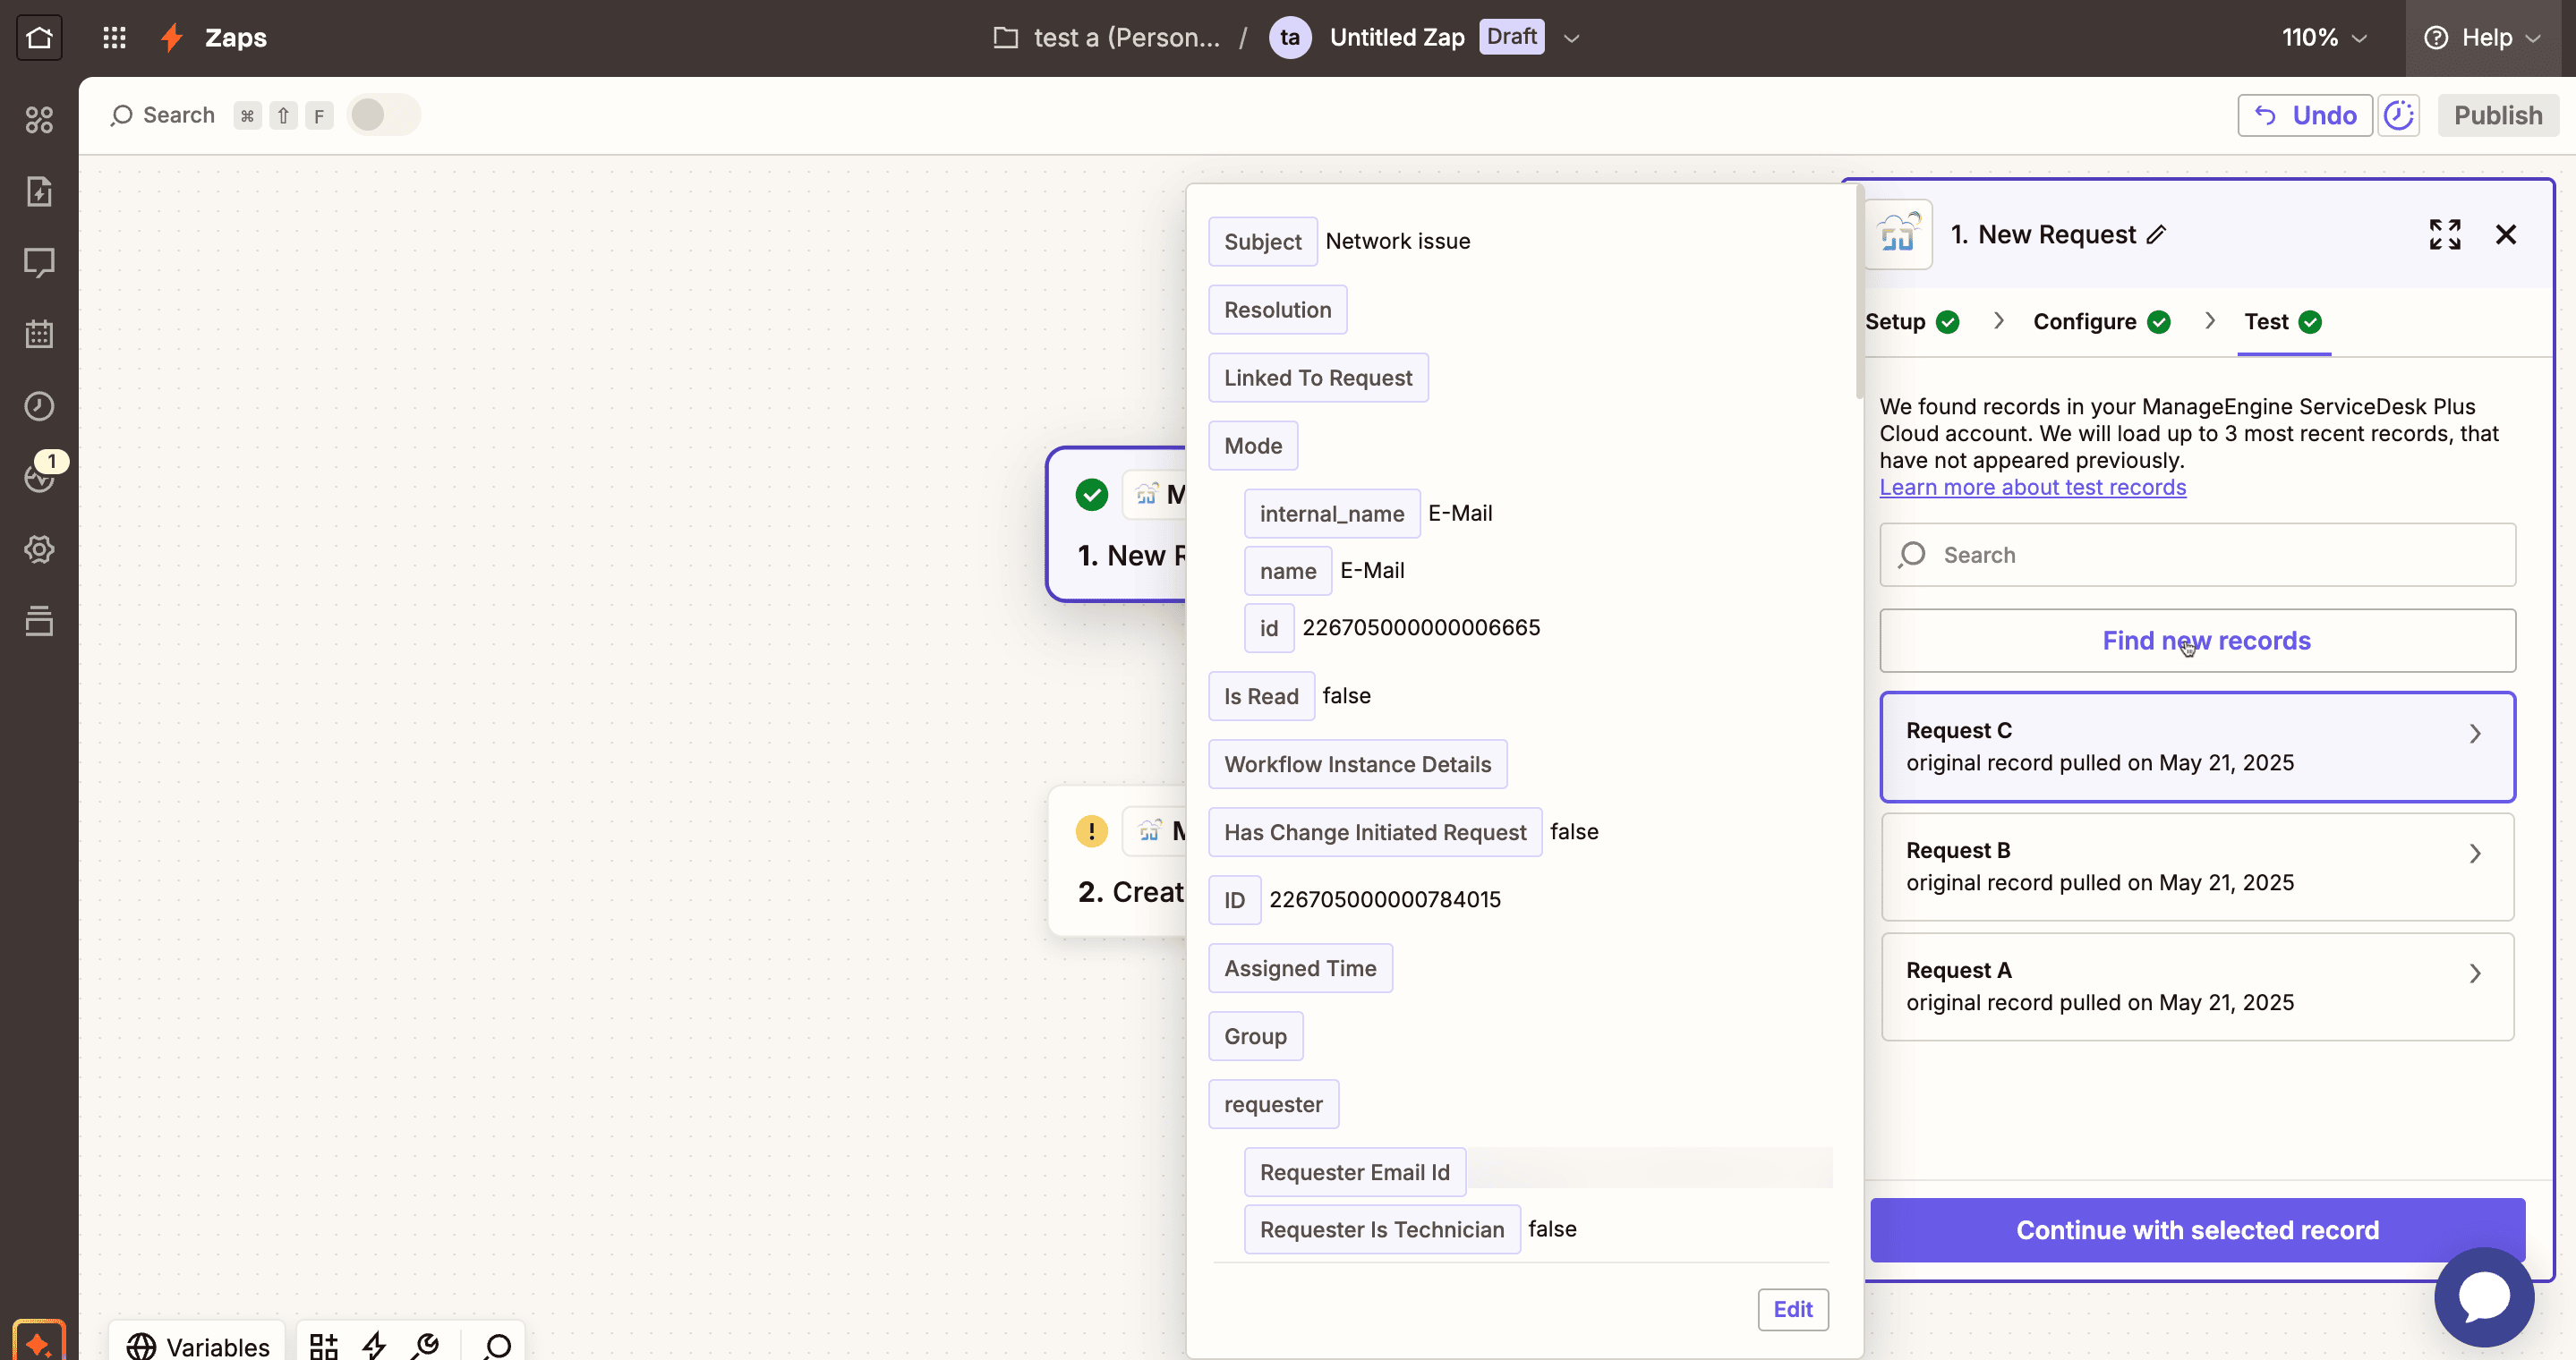This screenshot has width=2576, height=1360.
Task: Open the apps grid launcher icon
Action: pyautogui.click(x=114, y=38)
